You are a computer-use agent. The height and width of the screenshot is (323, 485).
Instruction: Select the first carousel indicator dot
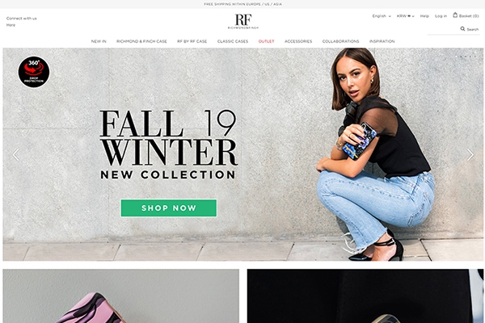click(x=456, y=57)
